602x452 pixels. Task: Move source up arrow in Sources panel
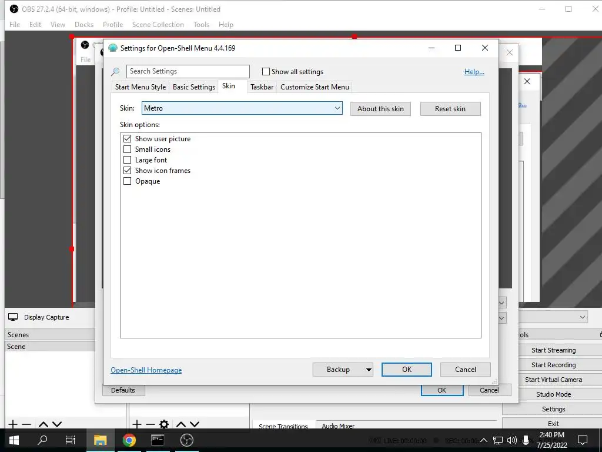point(181,424)
